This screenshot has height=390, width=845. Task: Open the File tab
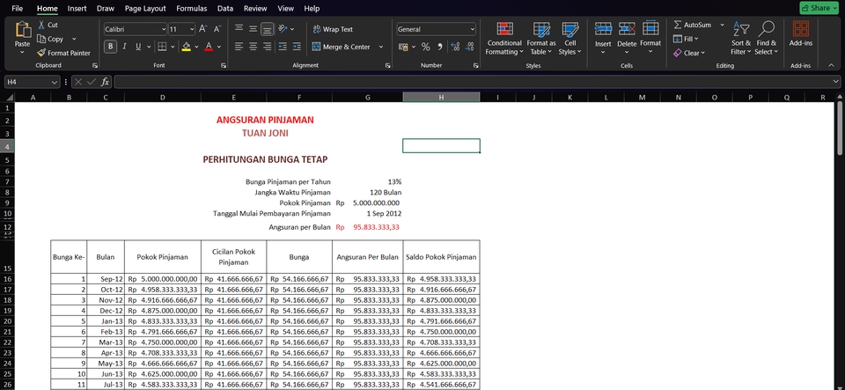18,8
